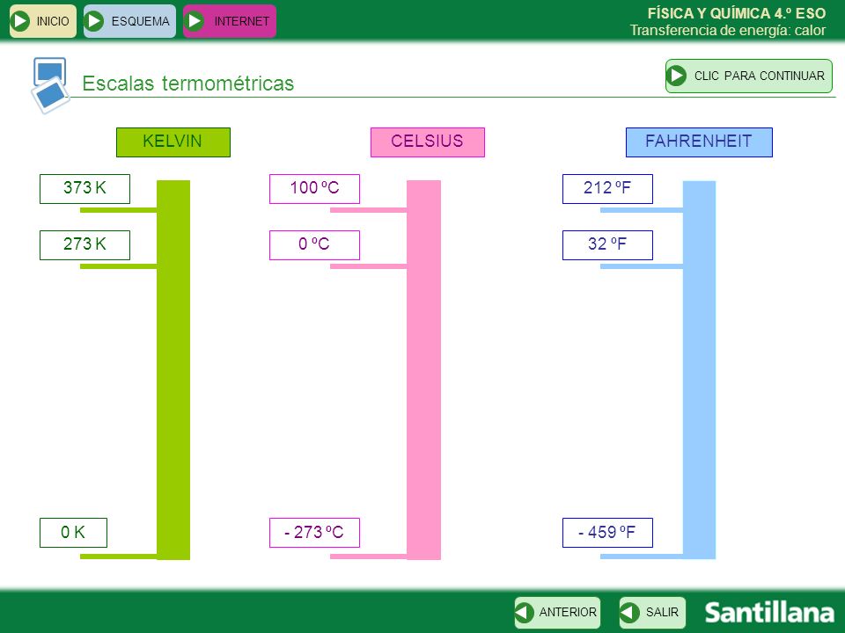Click the - 459 ºF value box

[x=607, y=533]
